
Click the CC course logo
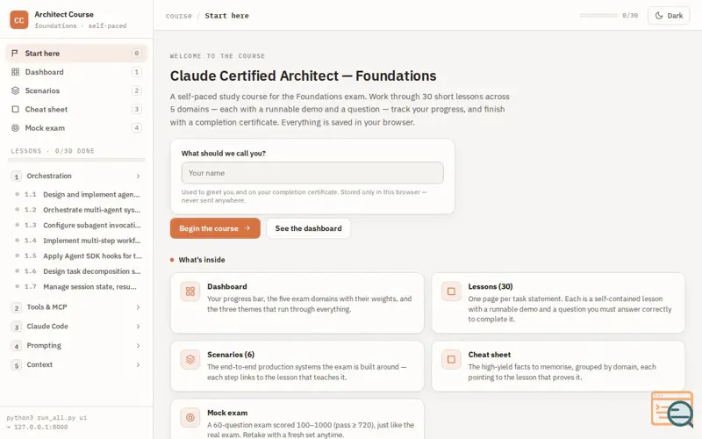point(18,19)
